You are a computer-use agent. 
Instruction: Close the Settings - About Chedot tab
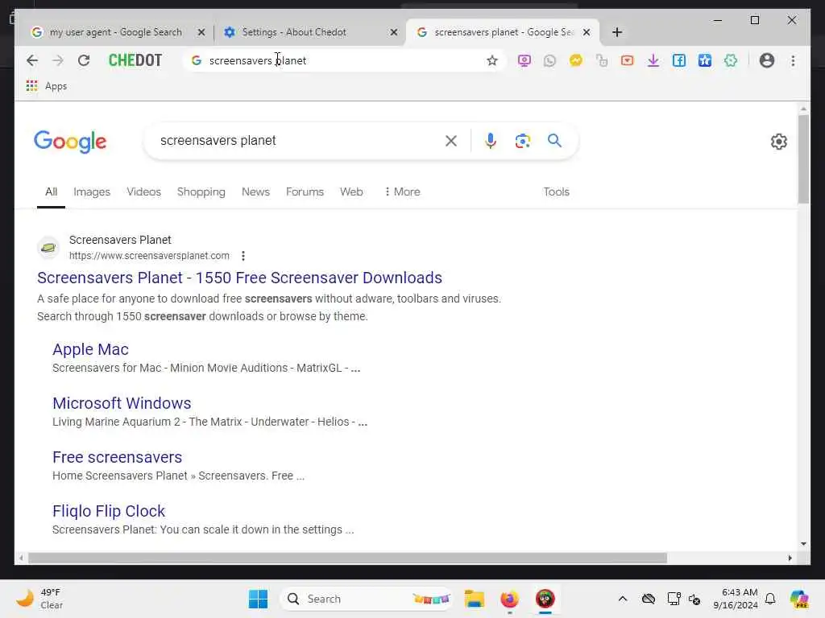pyautogui.click(x=393, y=32)
